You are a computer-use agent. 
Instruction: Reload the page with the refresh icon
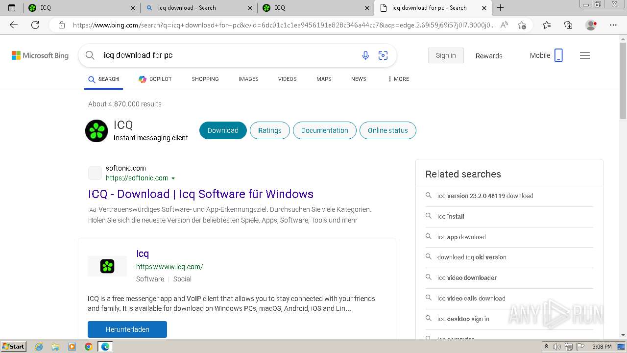[x=35, y=25]
